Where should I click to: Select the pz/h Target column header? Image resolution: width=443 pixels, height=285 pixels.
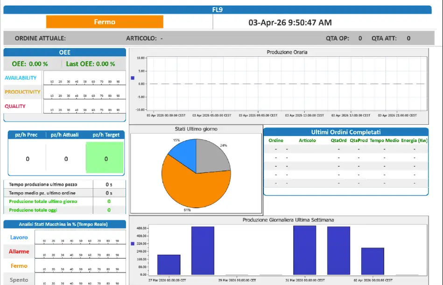click(106, 135)
